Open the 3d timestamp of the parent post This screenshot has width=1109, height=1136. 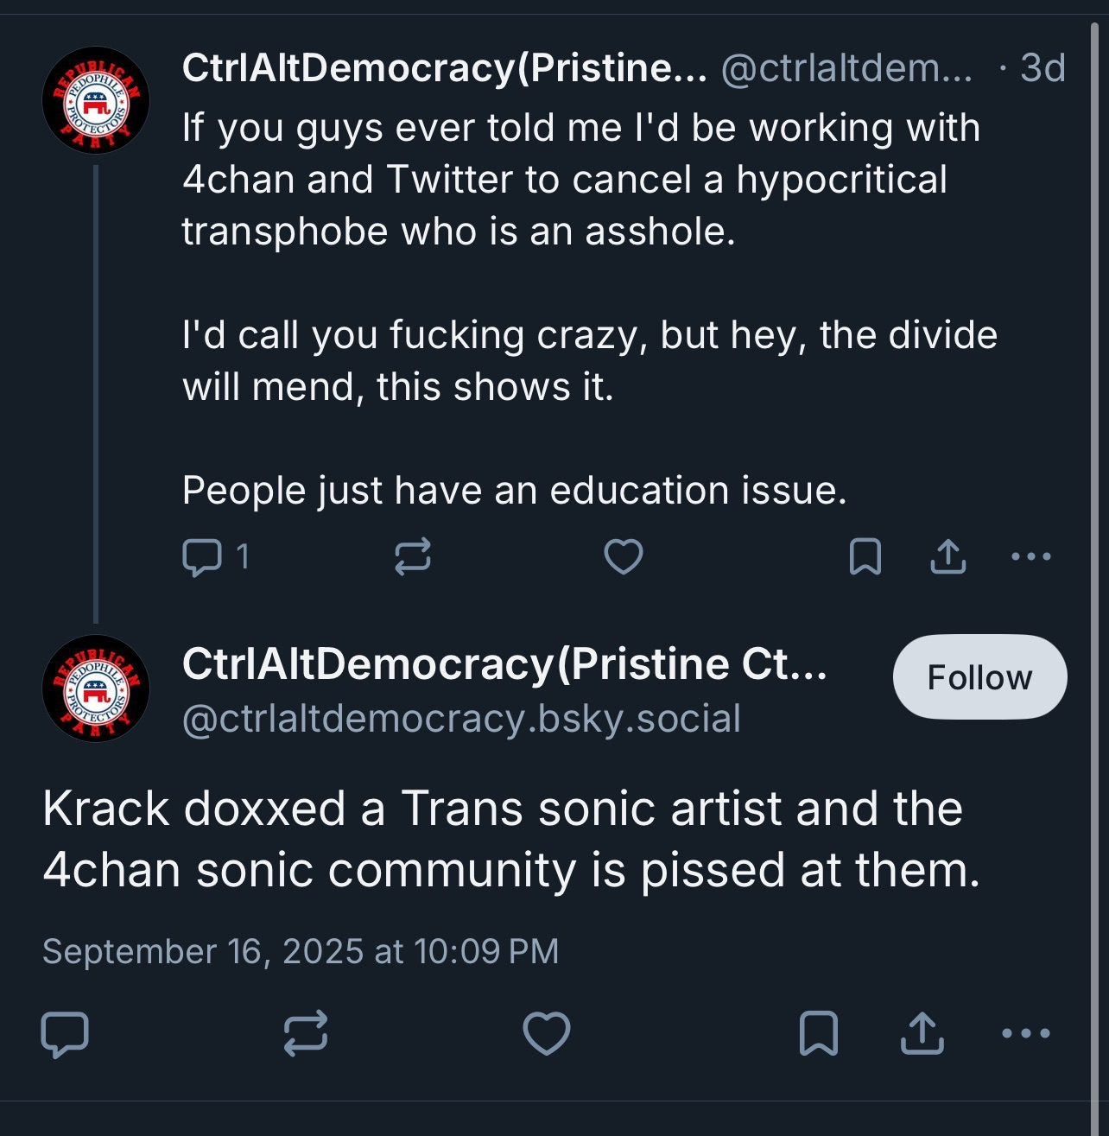pos(1042,68)
